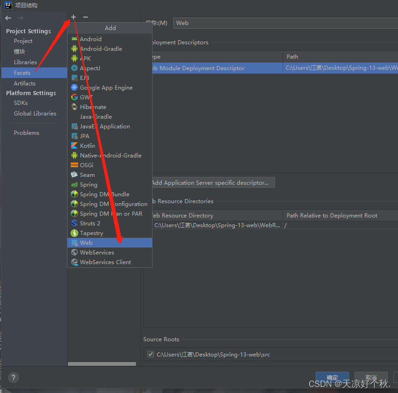Select Facets in the sidebar
The image size is (398, 393).
click(34, 73)
